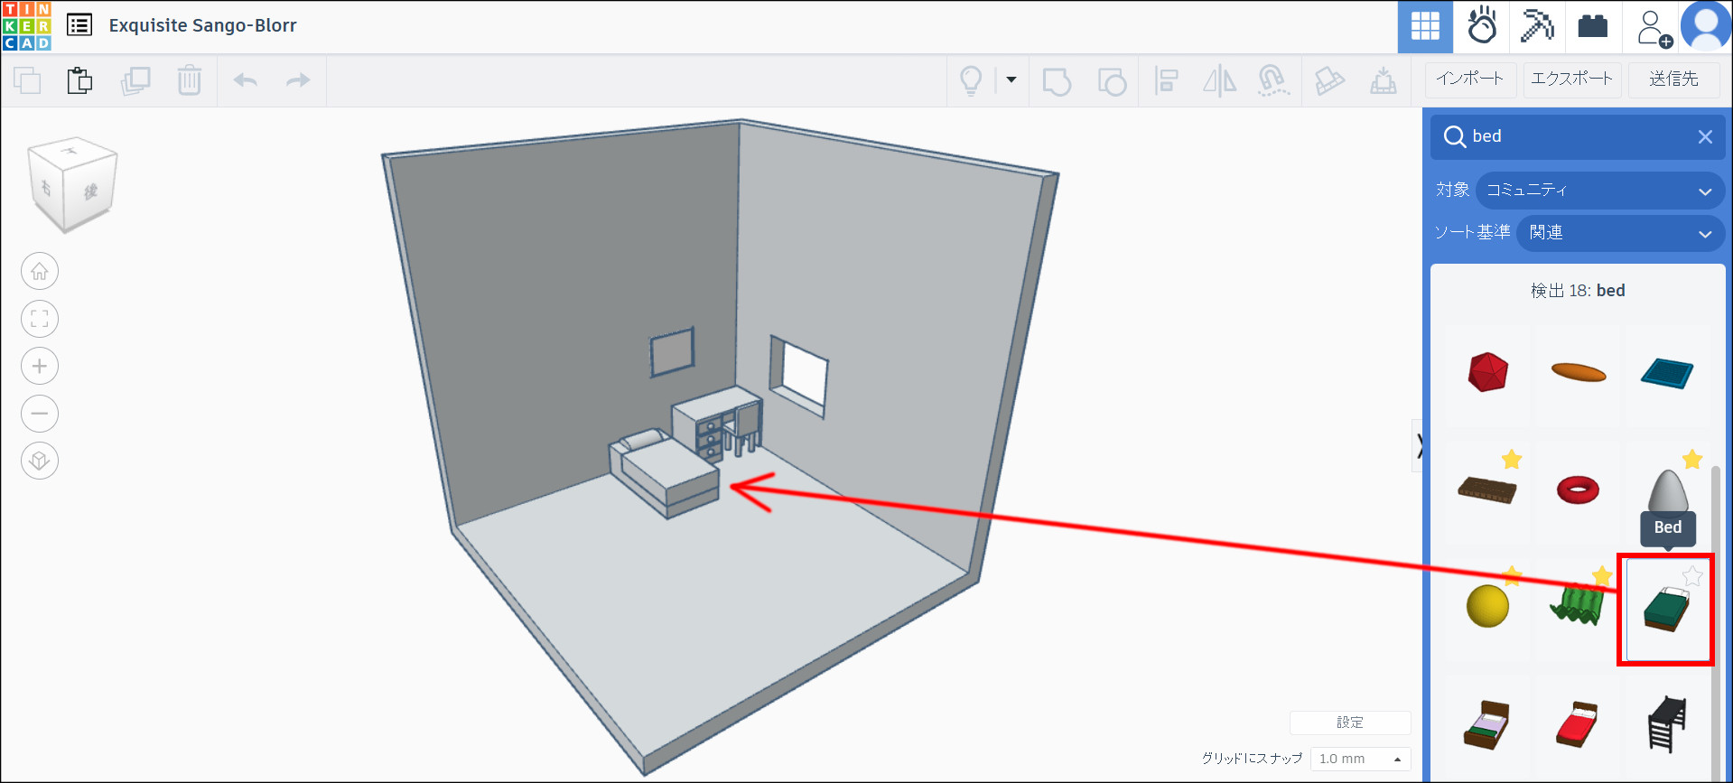Image resolution: width=1733 pixels, height=783 pixels.
Task: Select the bed with purple sheet
Action: coord(1488,723)
